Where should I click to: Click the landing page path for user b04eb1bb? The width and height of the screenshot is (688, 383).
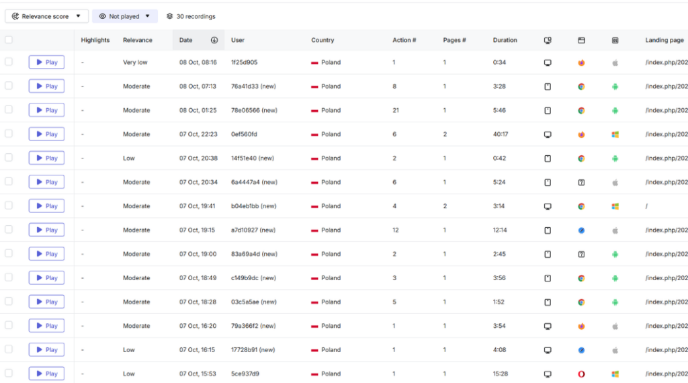646,206
